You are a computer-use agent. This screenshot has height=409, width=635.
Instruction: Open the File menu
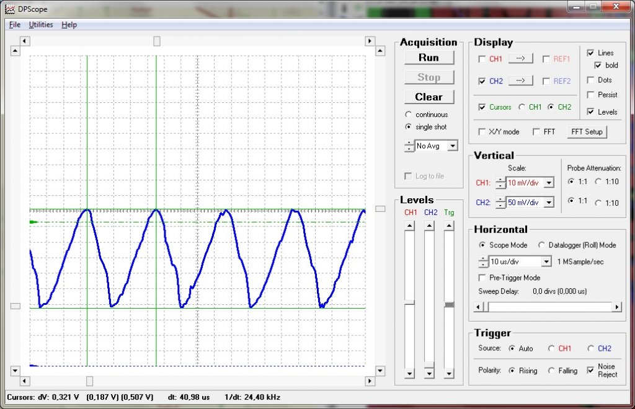pyautogui.click(x=15, y=25)
